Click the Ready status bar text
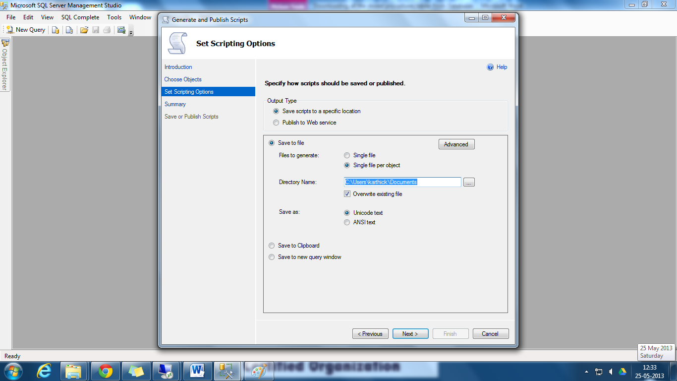The width and height of the screenshot is (677, 381). [x=12, y=356]
